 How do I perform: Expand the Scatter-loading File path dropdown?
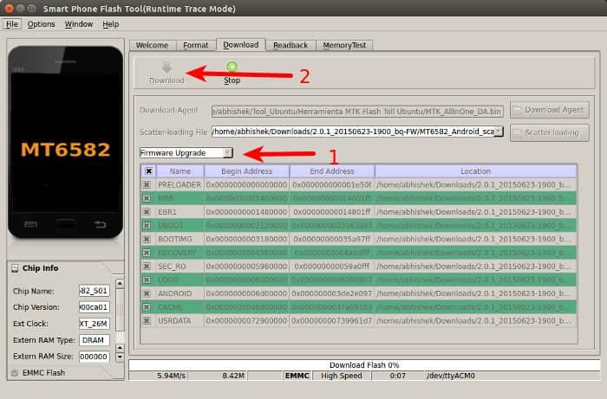[x=499, y=132]
